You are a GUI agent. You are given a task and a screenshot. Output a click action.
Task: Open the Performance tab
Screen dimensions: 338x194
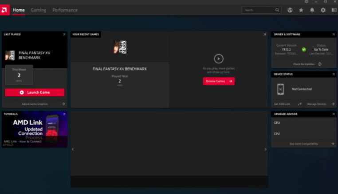pos(65,10)
